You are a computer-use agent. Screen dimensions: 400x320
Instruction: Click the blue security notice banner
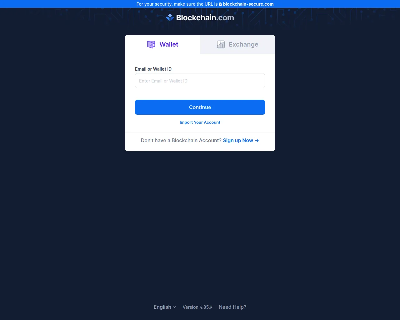[x=200, y=4]
